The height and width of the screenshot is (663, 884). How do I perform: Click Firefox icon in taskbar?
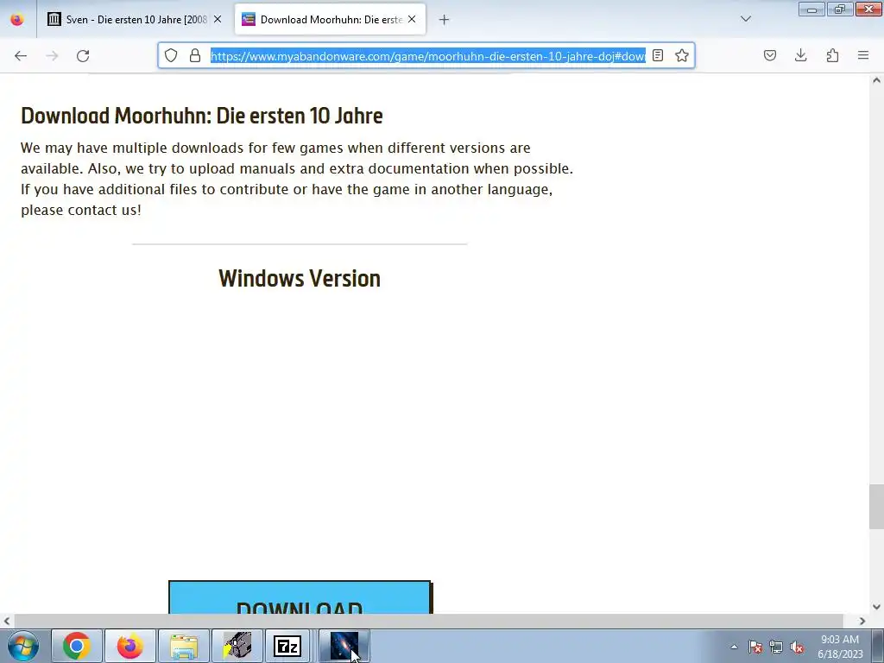pyautogui.click(x=130, y=646)
